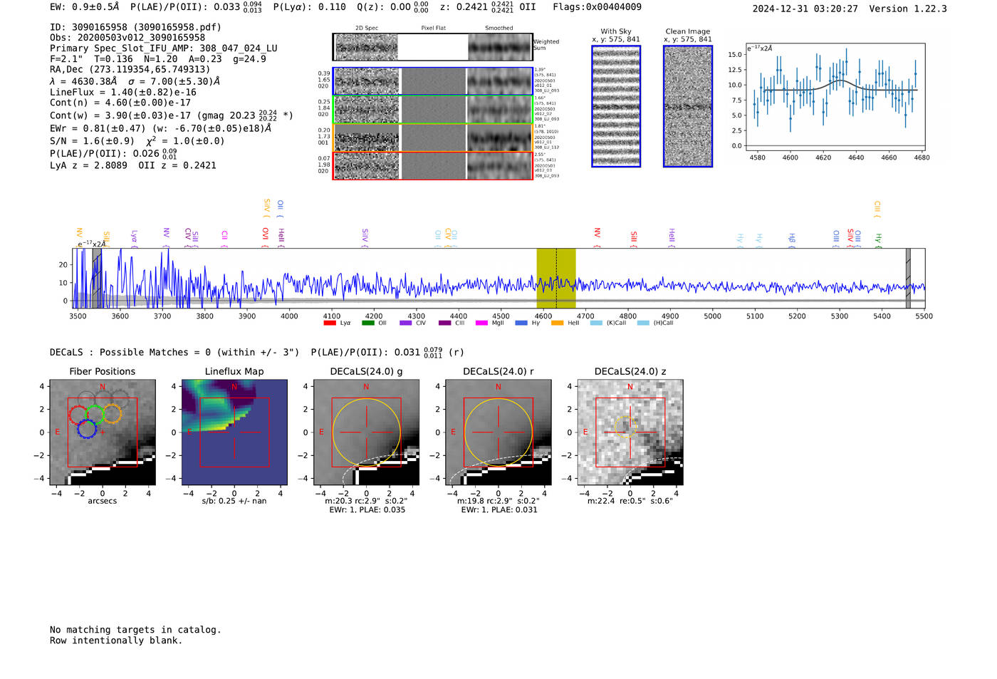Click the Lyα red legend swatch
Screen dimensions: 997x679
click(x=330, y=323)
